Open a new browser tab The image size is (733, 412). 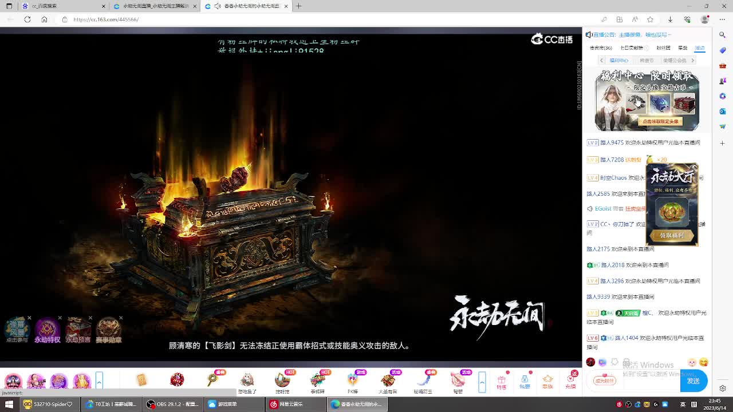point(298,6)
